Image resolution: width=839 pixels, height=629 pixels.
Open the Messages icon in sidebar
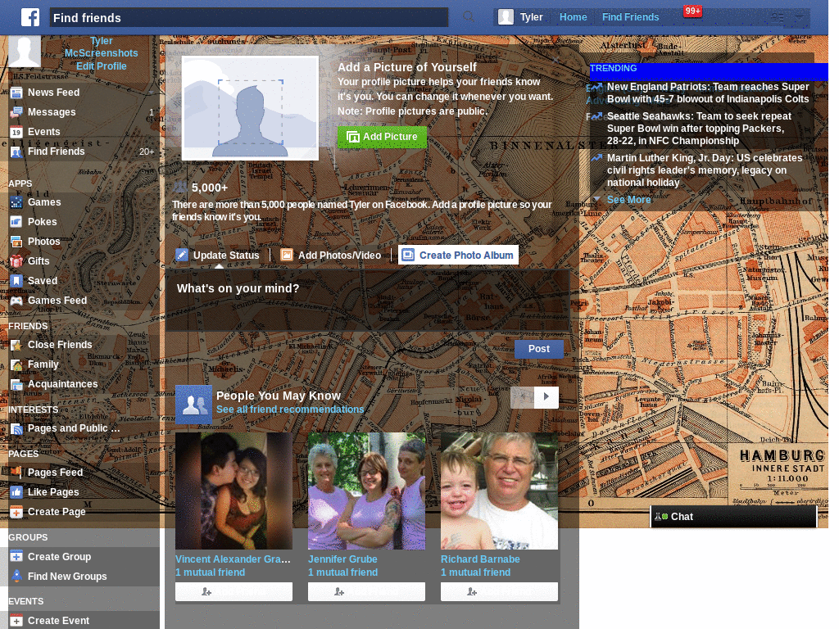pos(16,112)
